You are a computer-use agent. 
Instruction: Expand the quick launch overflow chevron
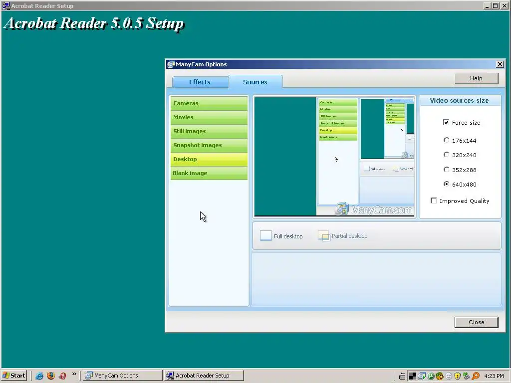(74, 374)
